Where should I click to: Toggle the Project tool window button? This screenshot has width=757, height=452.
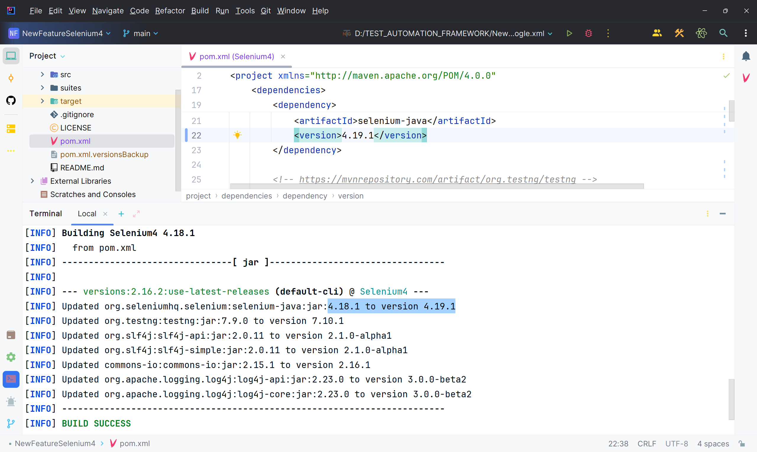point(11,56)
